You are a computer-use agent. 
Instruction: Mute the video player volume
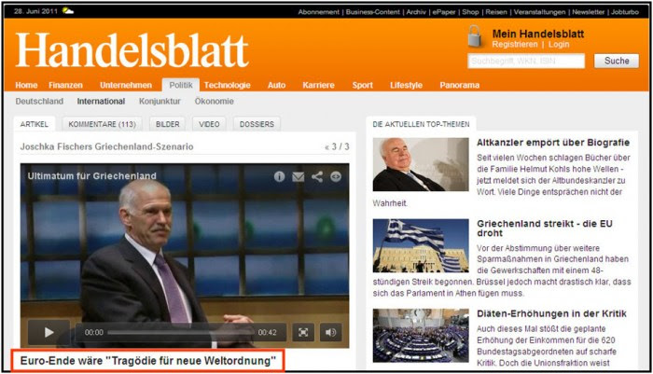330,332
